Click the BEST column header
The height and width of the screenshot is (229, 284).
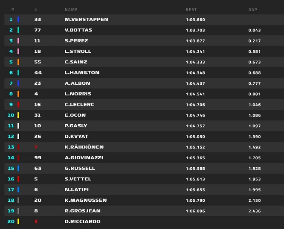coord(191,9)
